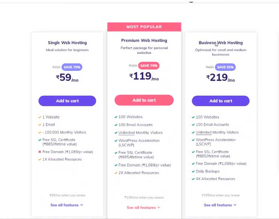Expand See all features for Single Web Hosting
The width and height of the screenshot is (279, 219).
(67, 205)
